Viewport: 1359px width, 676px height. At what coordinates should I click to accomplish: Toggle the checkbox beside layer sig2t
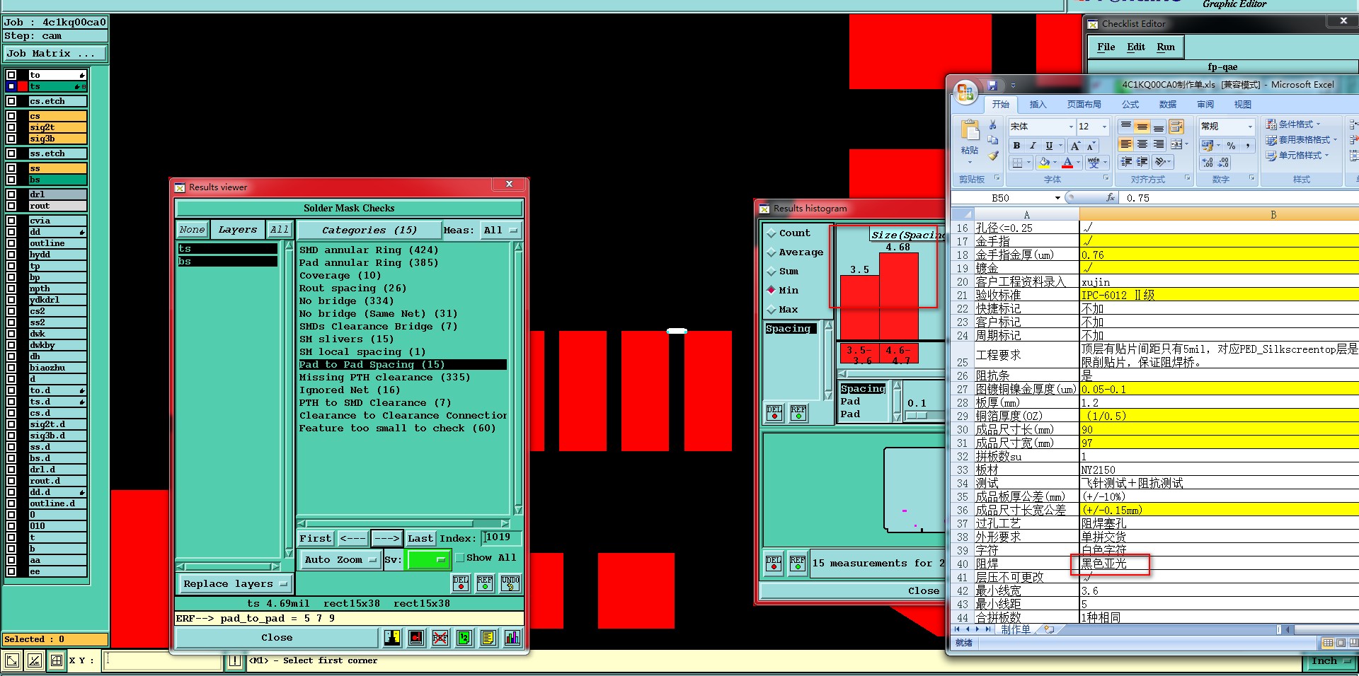11,127
